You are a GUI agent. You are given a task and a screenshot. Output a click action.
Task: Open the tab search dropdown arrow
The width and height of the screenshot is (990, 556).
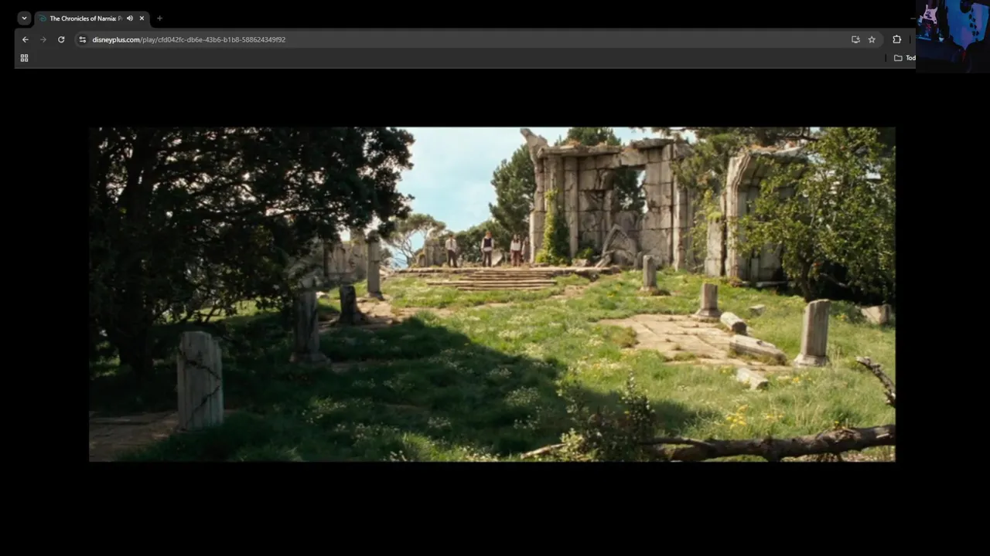[24, 18]
